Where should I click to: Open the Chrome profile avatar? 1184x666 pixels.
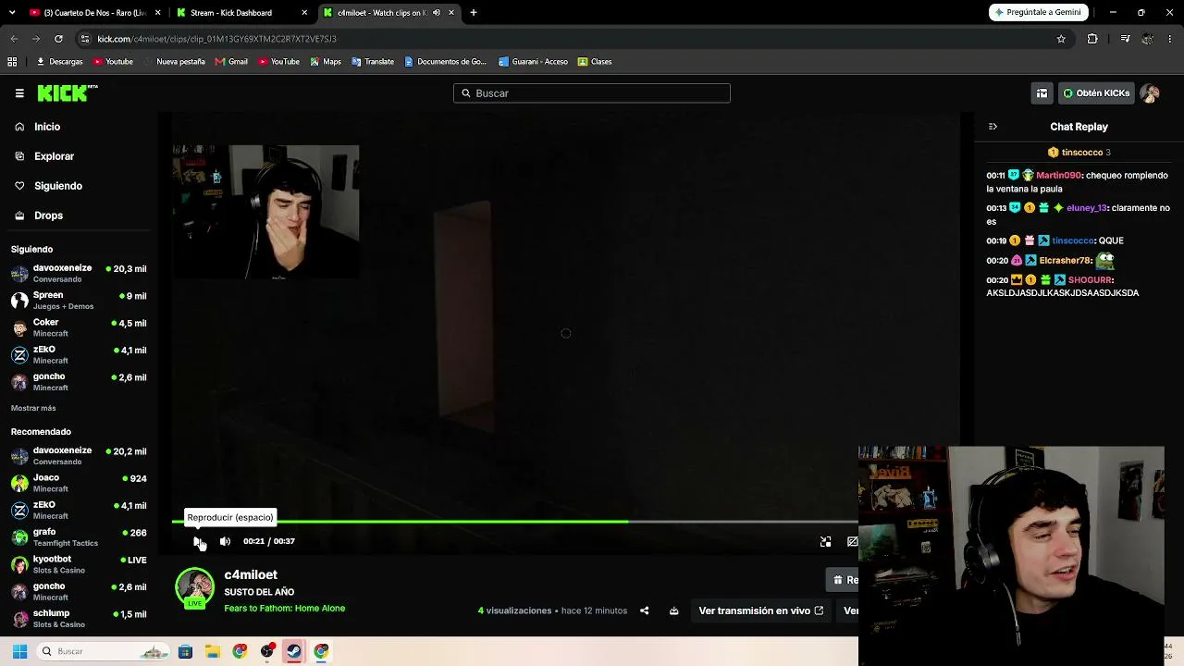coord(1147,39)
